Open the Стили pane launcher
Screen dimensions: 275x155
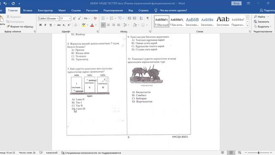[x=250, y=31]
